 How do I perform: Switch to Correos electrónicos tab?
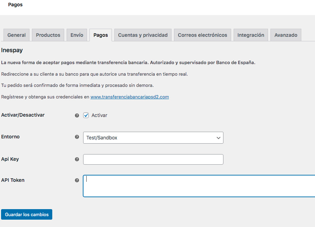[x=202, y=35]
